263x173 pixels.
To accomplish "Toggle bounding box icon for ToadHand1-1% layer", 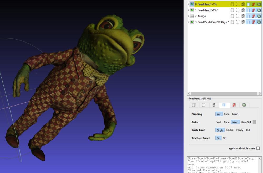I will pos(232,4).
